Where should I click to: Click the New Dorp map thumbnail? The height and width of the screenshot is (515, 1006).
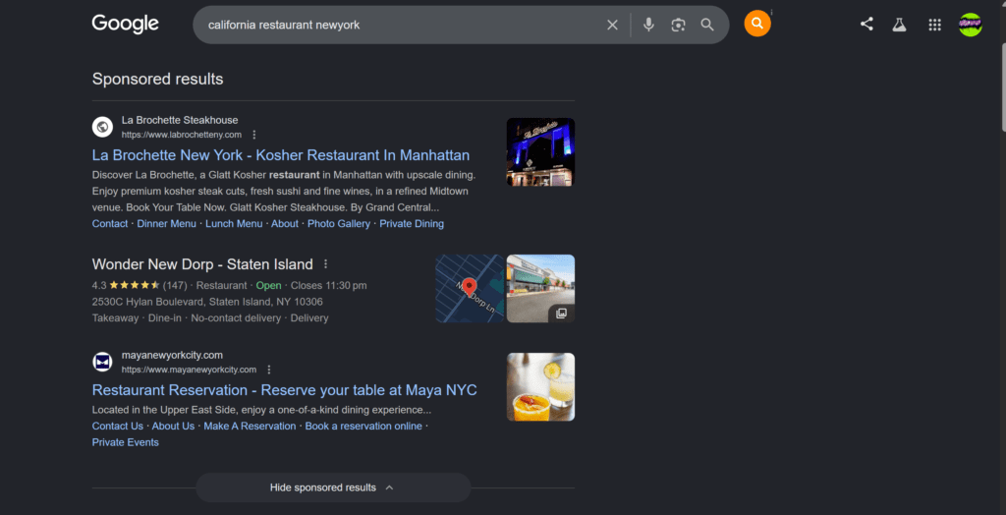point(470,288)
